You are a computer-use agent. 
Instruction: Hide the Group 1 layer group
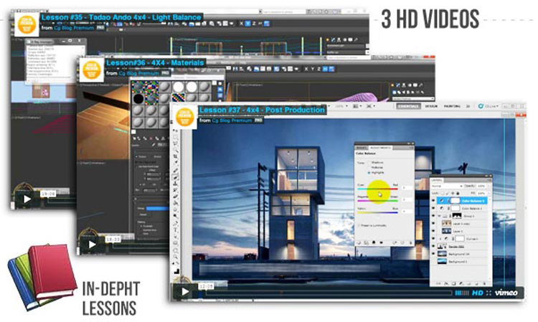pyautogui.click(x=434, y=216)
